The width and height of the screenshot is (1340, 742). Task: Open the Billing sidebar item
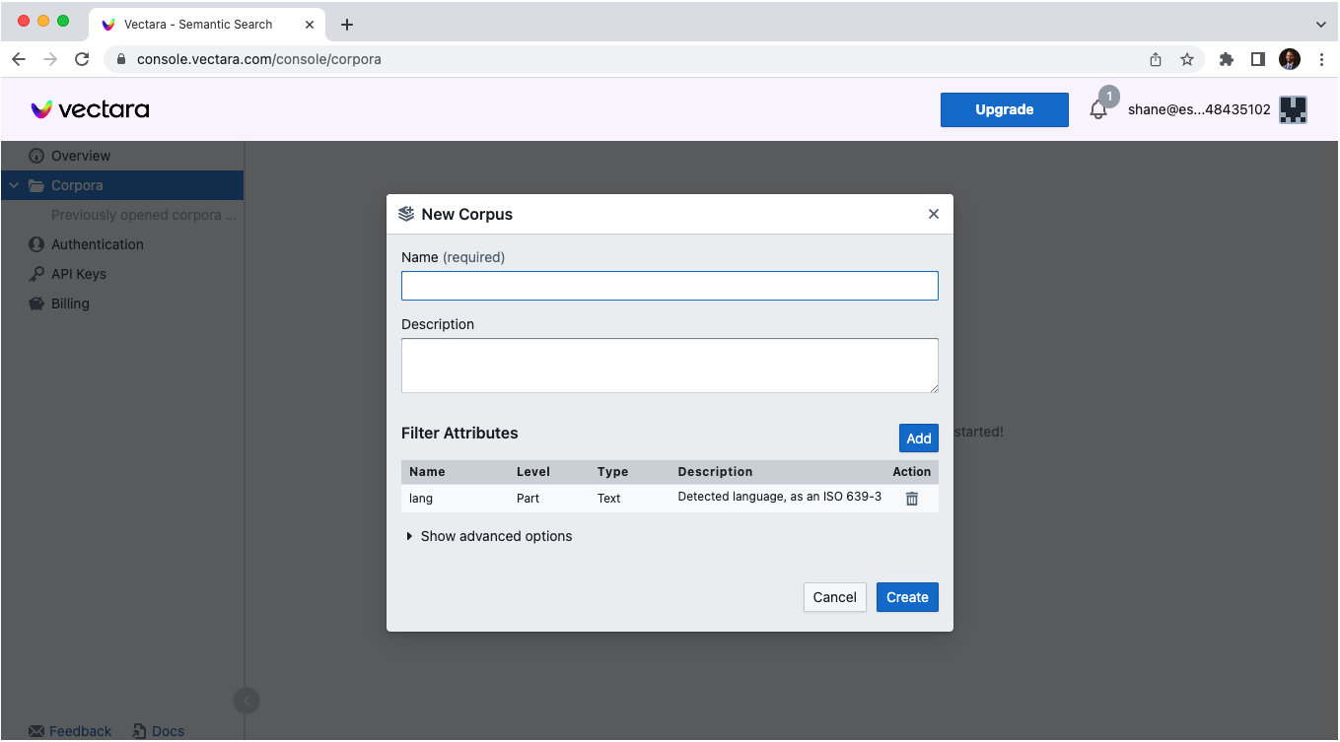[x=70, y=304]
